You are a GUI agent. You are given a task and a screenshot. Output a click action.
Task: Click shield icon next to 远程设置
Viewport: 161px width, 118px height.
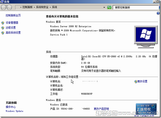click(3, 28)
